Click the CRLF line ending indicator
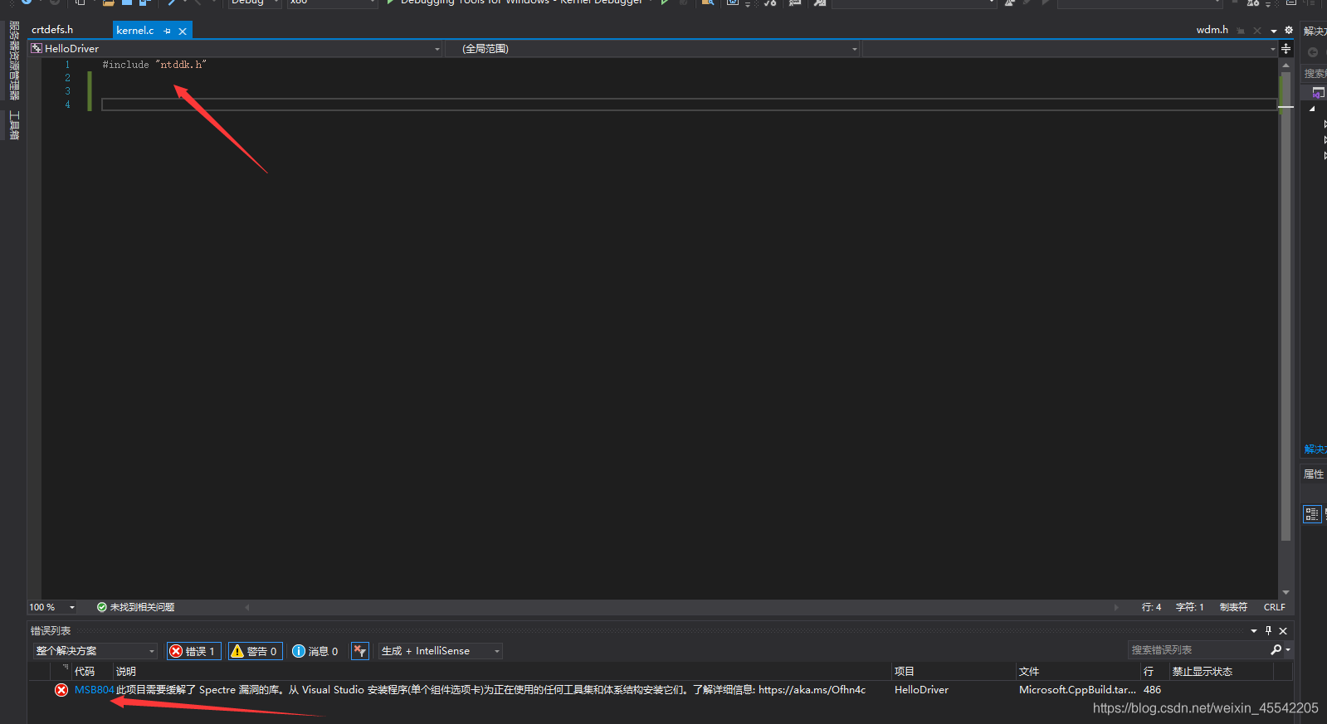This screenshot has height=724, width=1327. click(1274, 607)
